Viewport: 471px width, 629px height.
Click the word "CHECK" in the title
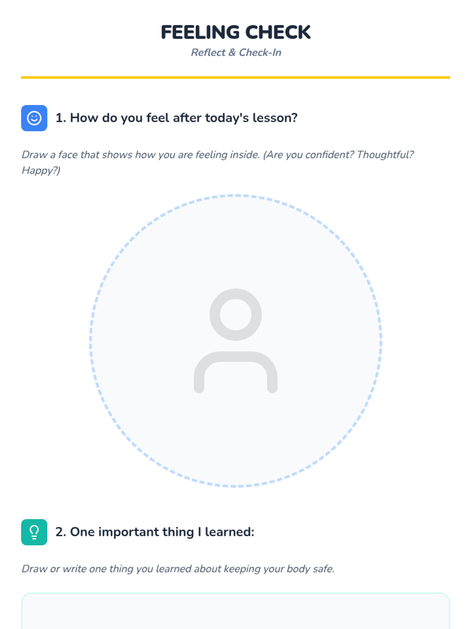click(x=278, y=32)
